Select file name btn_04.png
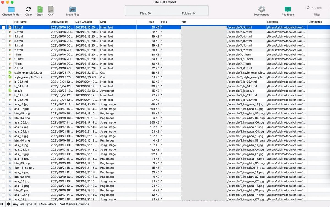Screen dimensions: 330x207 click(22, 118)
